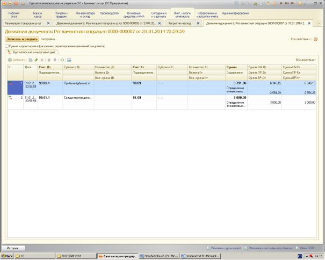Click the M- button in title bar
The width and height of the screenshot is (325, 260).
click(x=292, y=3)
